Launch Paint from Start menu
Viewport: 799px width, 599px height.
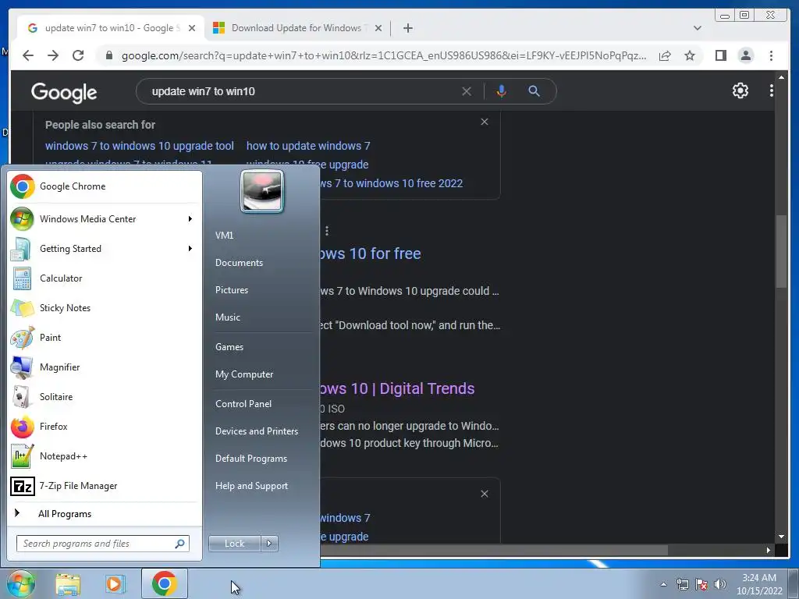click(105, 337)
